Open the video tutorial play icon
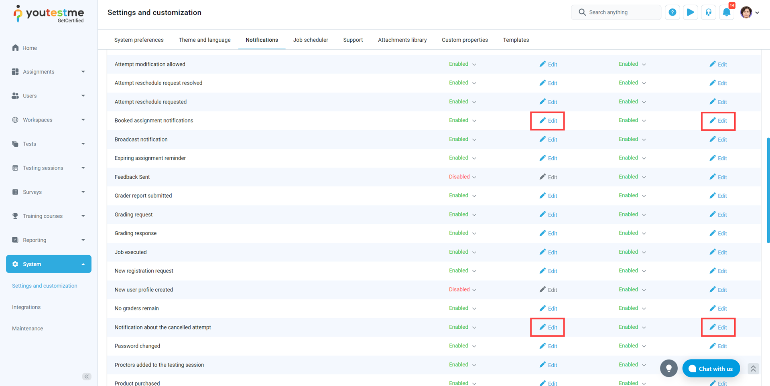The image size is (770, 386). (x=690, y=12)
